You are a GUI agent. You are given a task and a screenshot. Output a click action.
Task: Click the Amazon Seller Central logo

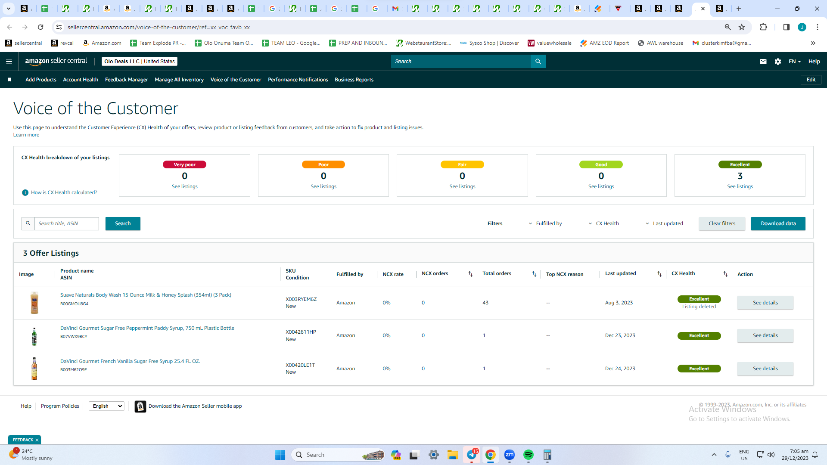(56, 61)
